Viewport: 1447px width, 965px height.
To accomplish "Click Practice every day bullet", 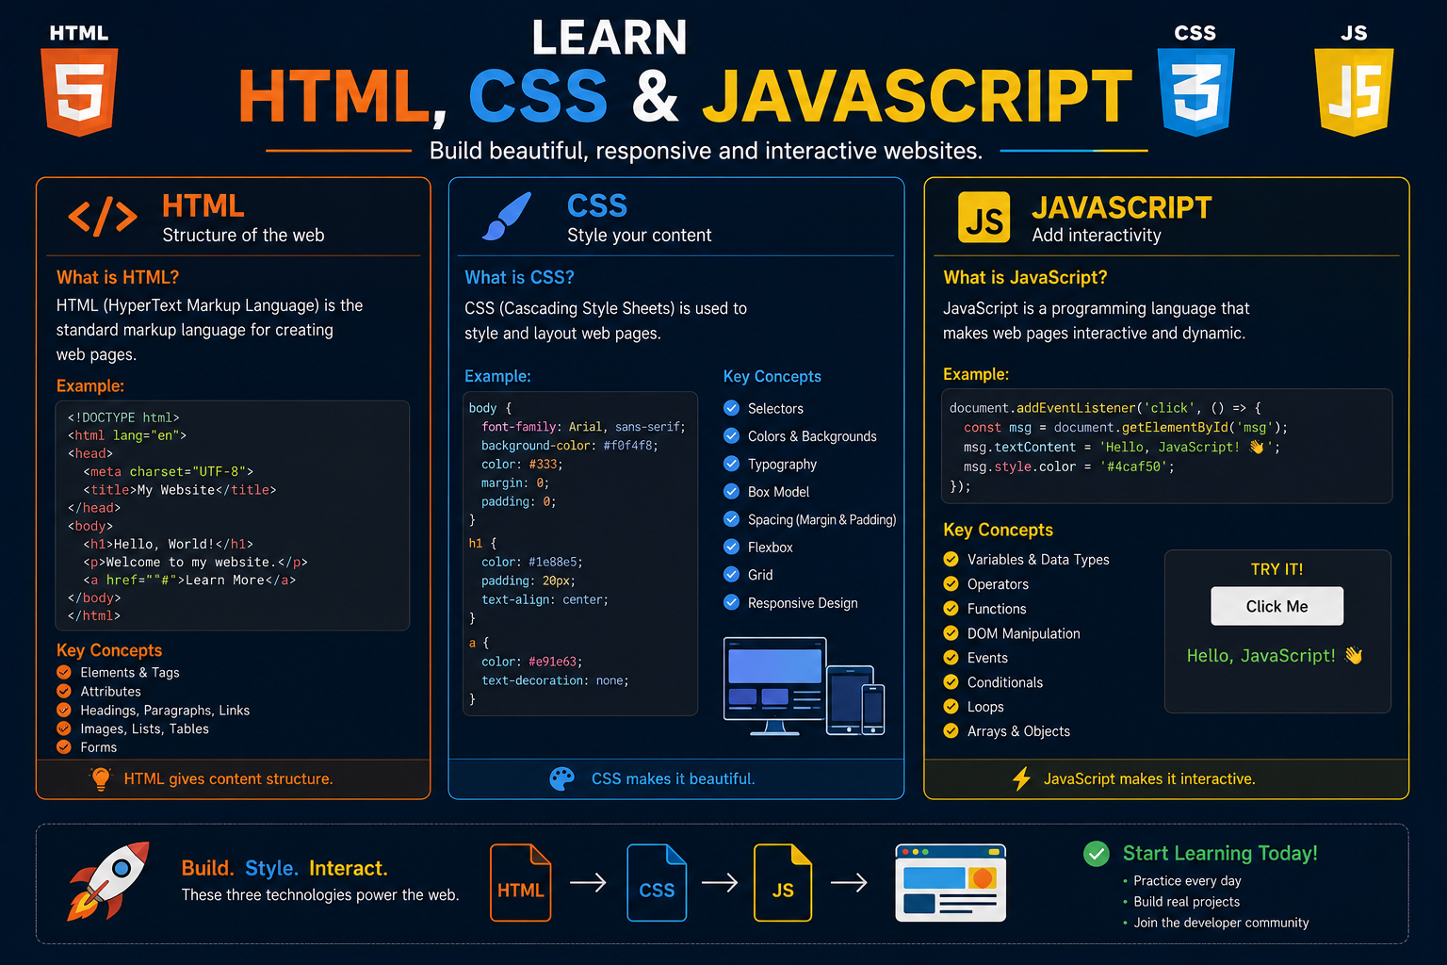I will point(1187,880).
